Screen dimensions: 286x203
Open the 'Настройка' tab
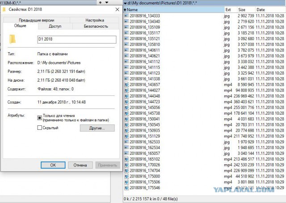point(95,20)
